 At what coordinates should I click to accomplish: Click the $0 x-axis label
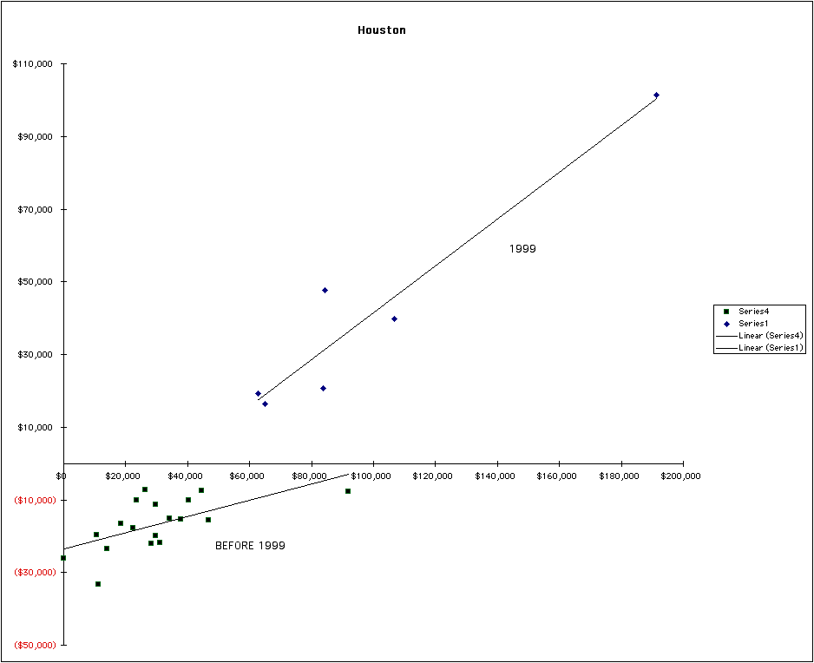[62, 476]
